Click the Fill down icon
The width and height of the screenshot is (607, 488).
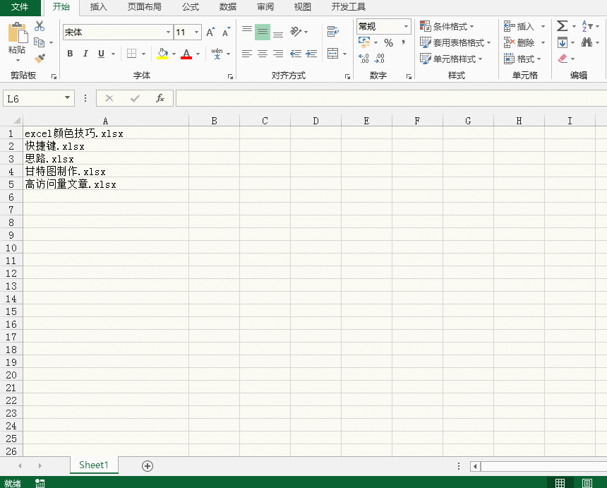(563, 42)
